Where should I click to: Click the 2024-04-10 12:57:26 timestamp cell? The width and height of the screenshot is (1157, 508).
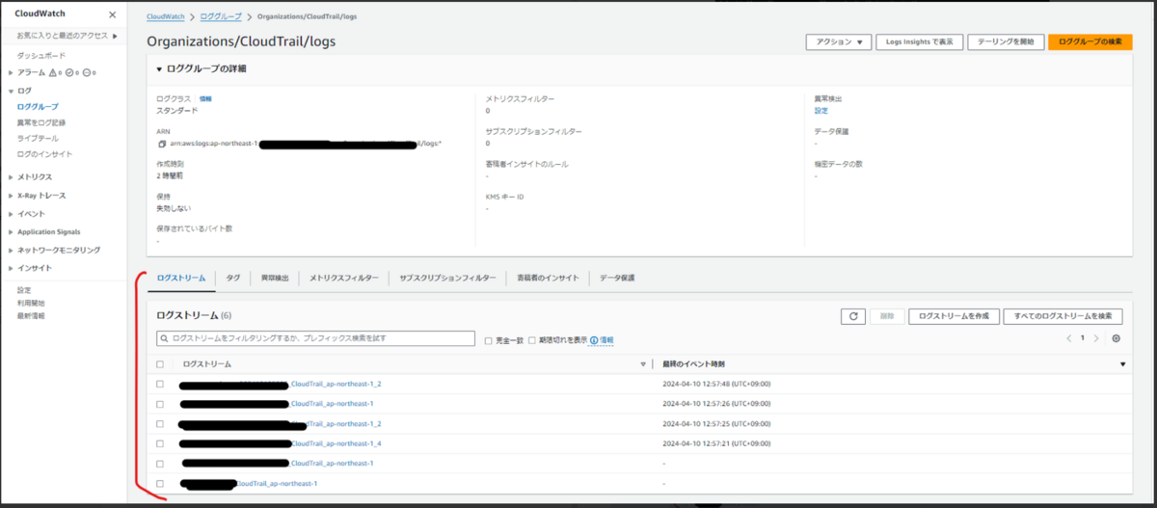tap(716, 404)
